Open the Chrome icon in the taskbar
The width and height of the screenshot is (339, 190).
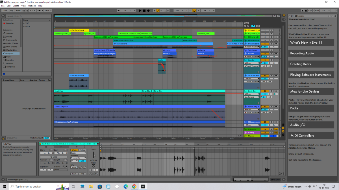[x=134, y=186]
